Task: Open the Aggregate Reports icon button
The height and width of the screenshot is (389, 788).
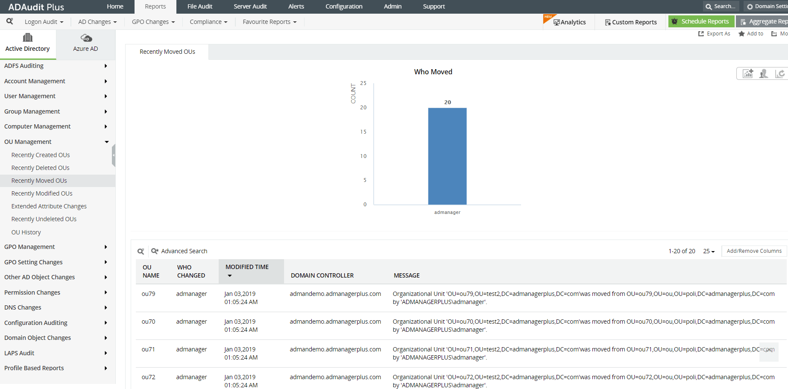Action: (762, 21)
